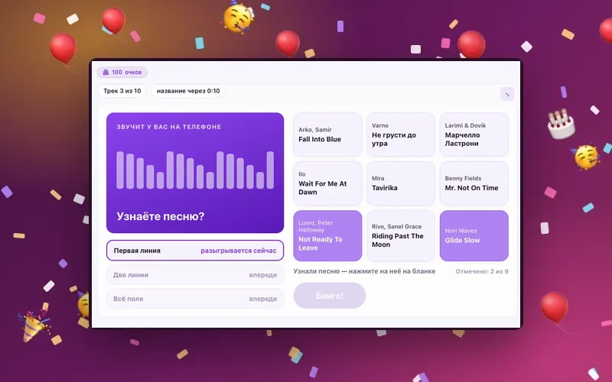Mark the Wait For Me At Dawn card

click(327, 183)
